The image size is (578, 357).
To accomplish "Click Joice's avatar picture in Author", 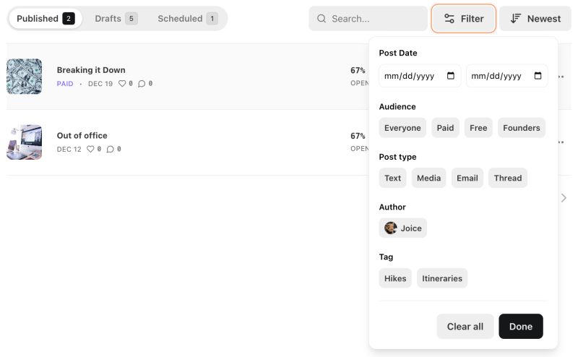I will (x=391, y=228).
